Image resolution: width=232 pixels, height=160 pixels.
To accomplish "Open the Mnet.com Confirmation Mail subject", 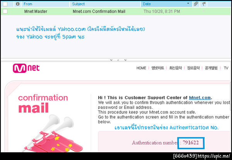I will (x=99, y=11).
